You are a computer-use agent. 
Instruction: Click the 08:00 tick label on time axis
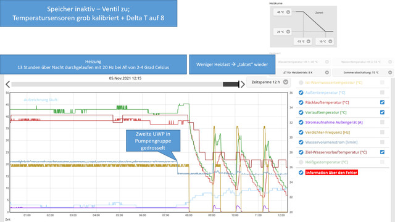point(189,215)
